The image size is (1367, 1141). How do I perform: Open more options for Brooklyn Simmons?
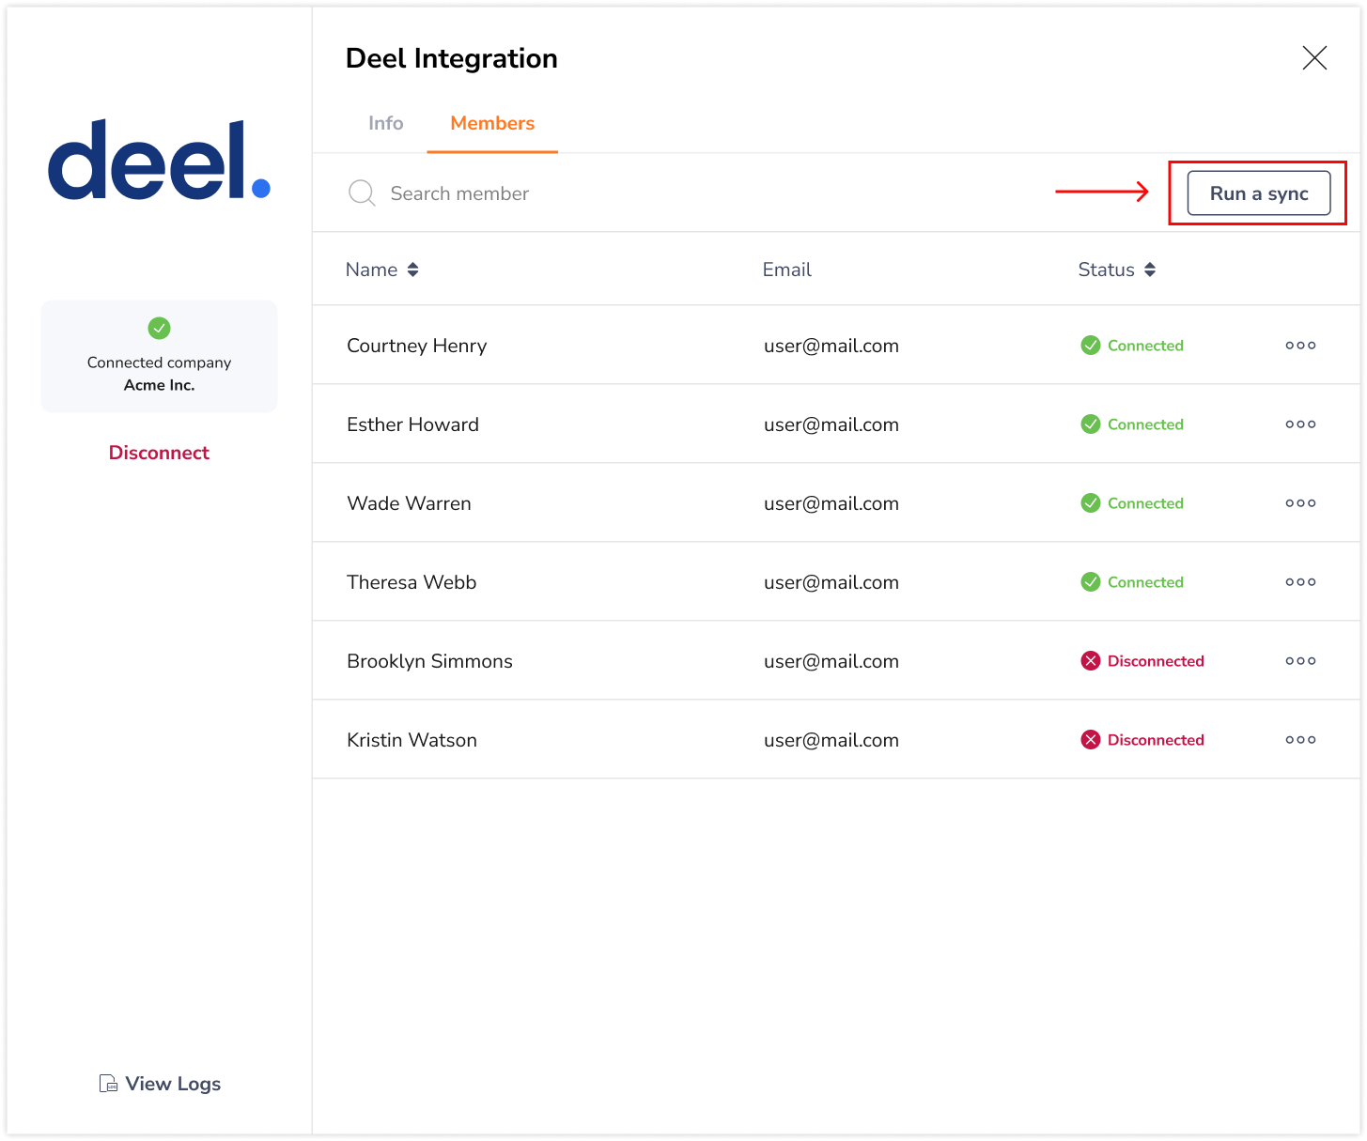pyautogui.click(x=1300, y=660)
